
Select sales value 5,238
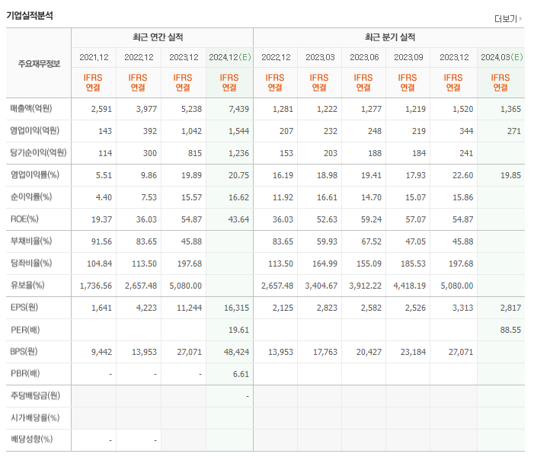(x=191, y=110)
